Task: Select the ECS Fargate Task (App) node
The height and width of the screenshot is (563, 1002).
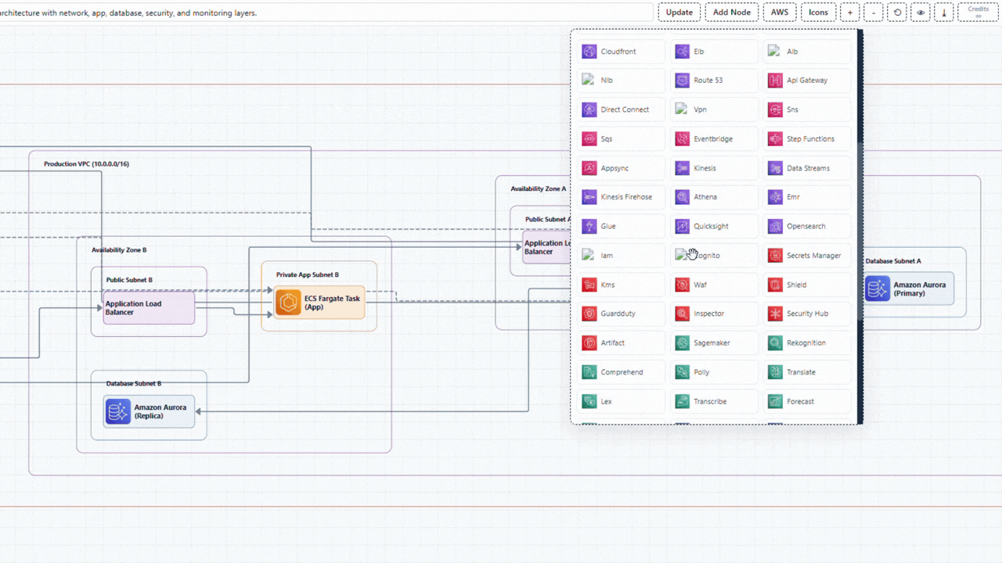Action: [x=319, y=303]
